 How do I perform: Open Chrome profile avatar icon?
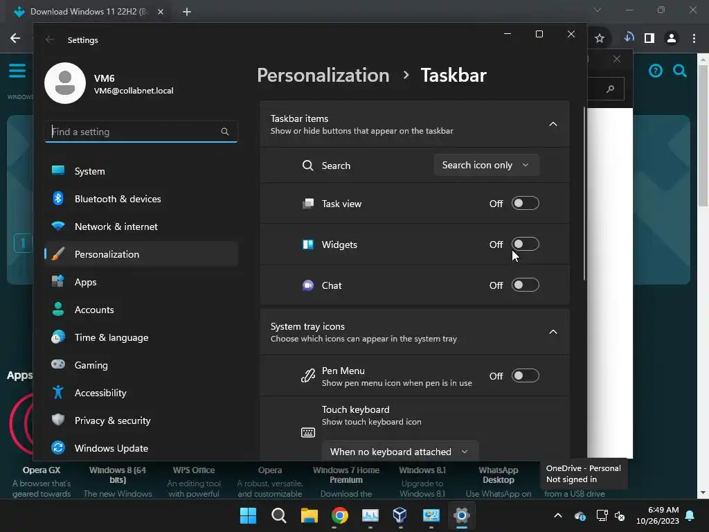[672, 38]
